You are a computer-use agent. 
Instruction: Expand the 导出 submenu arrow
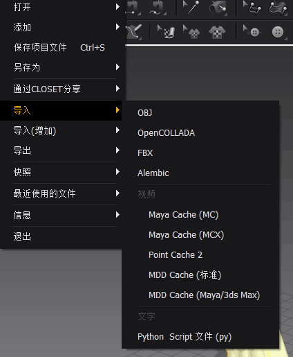pyautogui.click(x=117, y=150)
